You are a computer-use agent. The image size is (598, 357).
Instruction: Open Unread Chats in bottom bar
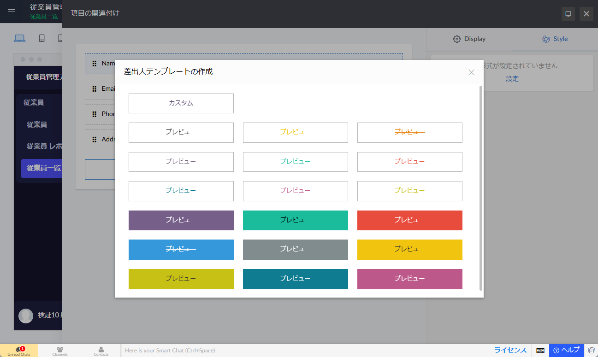pos(19,351)
